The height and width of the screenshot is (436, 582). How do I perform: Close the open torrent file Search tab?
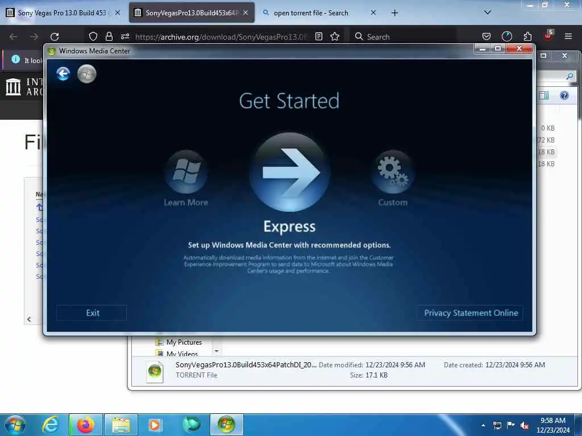click(373, 13)
